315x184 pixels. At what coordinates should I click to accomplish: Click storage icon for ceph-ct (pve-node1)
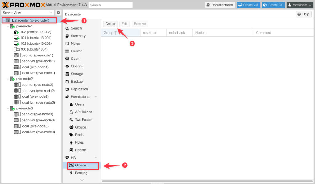(x=17, y=55)
